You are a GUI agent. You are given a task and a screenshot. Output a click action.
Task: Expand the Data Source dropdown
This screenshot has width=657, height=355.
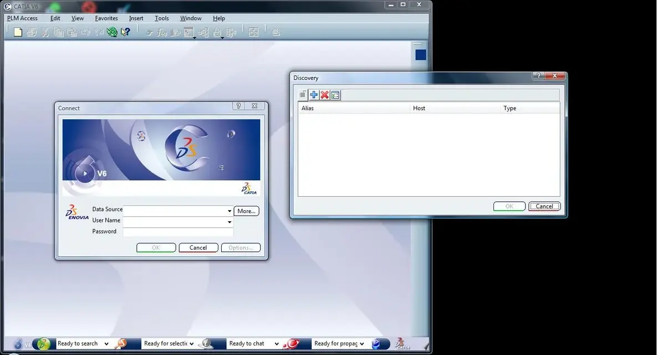tap(229, 211)
